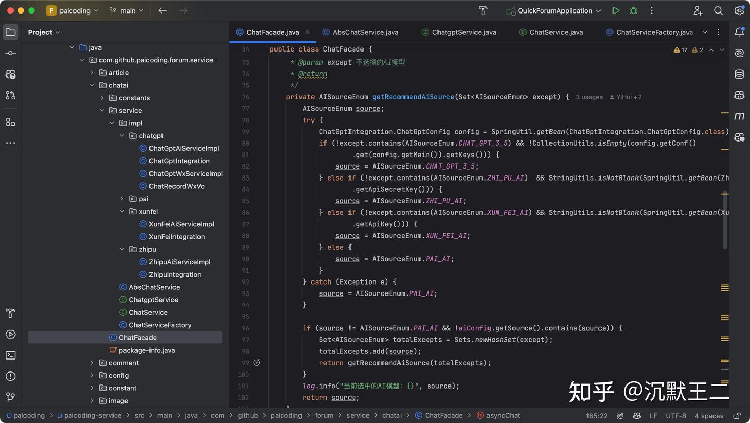750x423 pixels.
Task: Open the main branch dropdown
Action: [x=126, y=10]
